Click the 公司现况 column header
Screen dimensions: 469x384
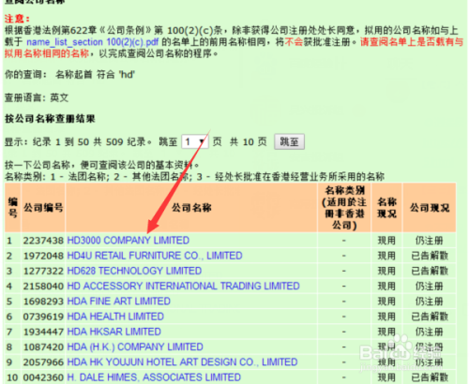(430, 208)
